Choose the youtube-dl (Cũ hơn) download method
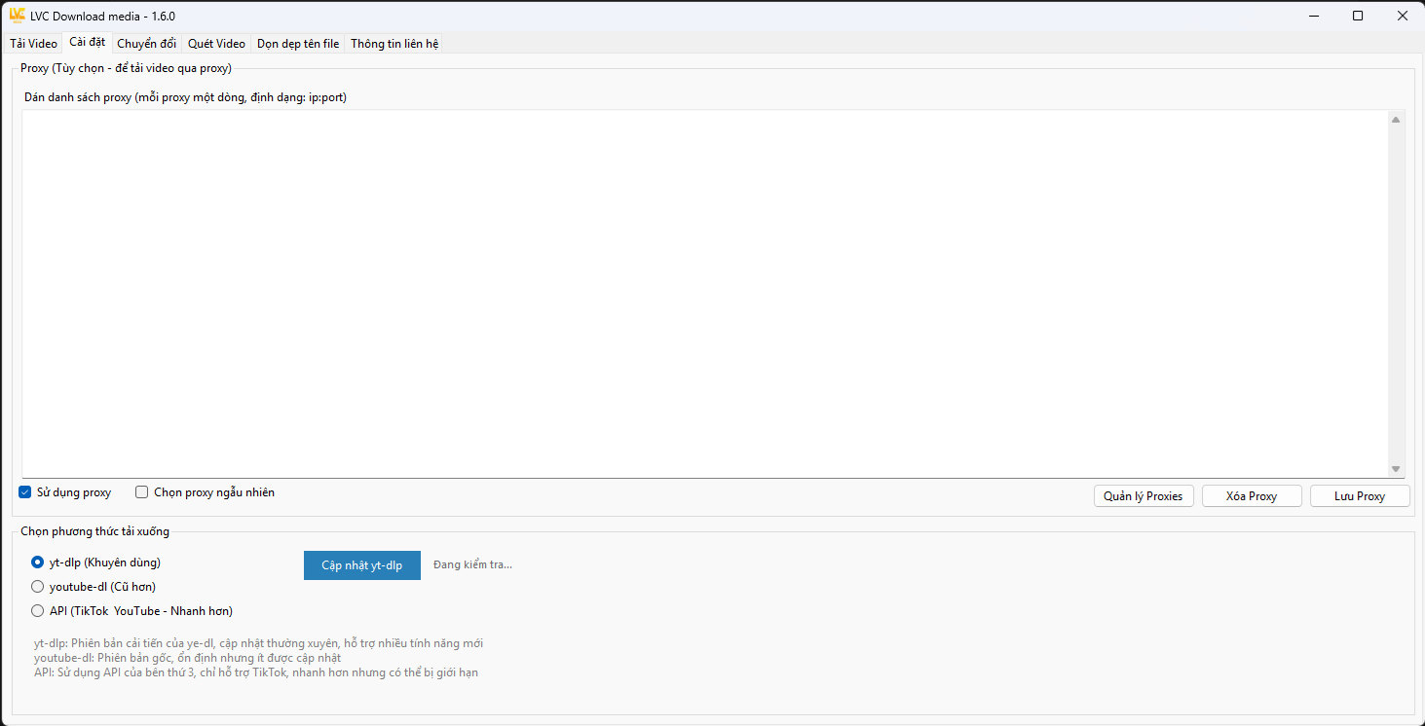This screenshot has width=1425, height=726. point(38,587)
